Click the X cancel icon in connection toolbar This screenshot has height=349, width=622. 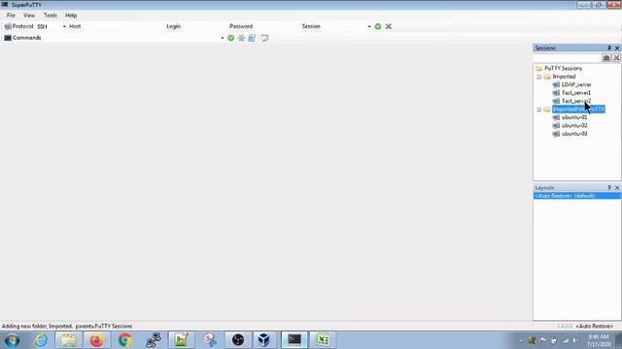(389, 26)
